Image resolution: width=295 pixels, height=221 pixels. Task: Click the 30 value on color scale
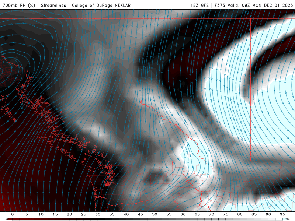(98, 214)
